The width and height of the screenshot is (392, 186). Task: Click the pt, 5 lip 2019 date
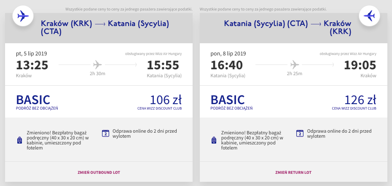(32, 54)
